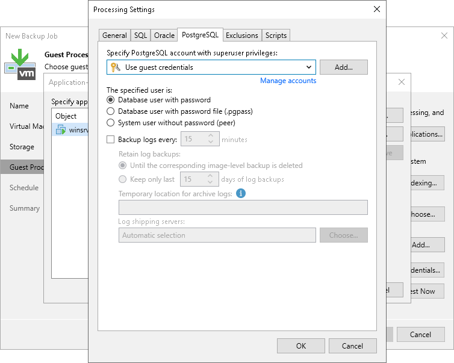Select the PostgreSQL tab
This screenshot has height=363, width=454.
(200, 35)
